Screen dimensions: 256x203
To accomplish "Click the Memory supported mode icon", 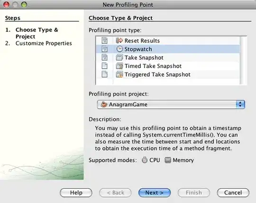I will 168,160.
